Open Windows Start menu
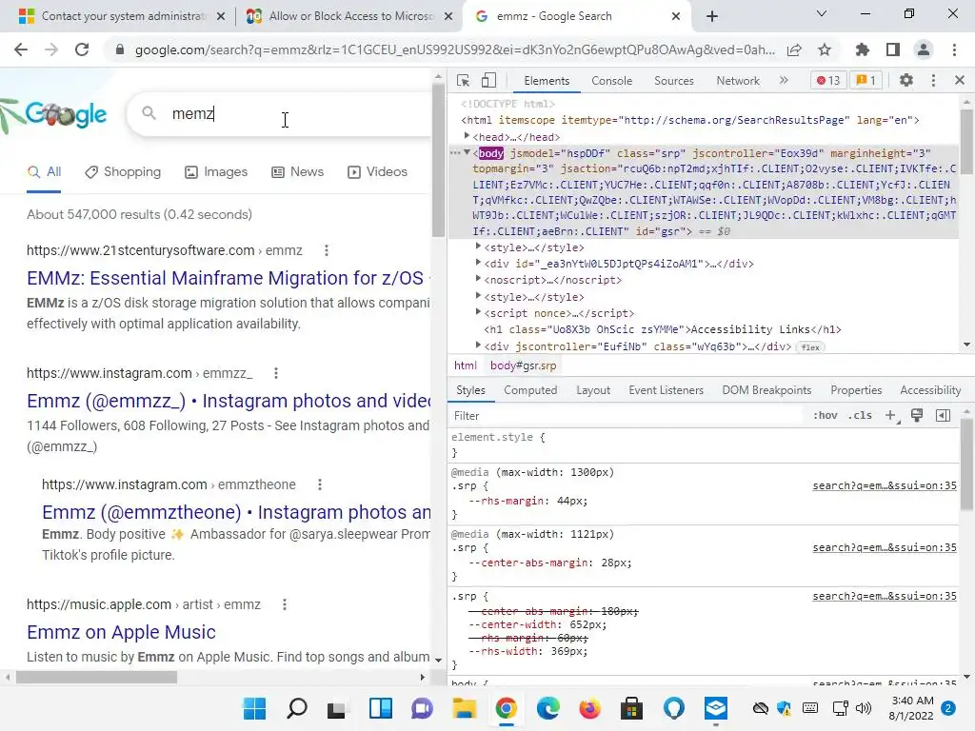975x731 pixels. click(x=254, y=708)
